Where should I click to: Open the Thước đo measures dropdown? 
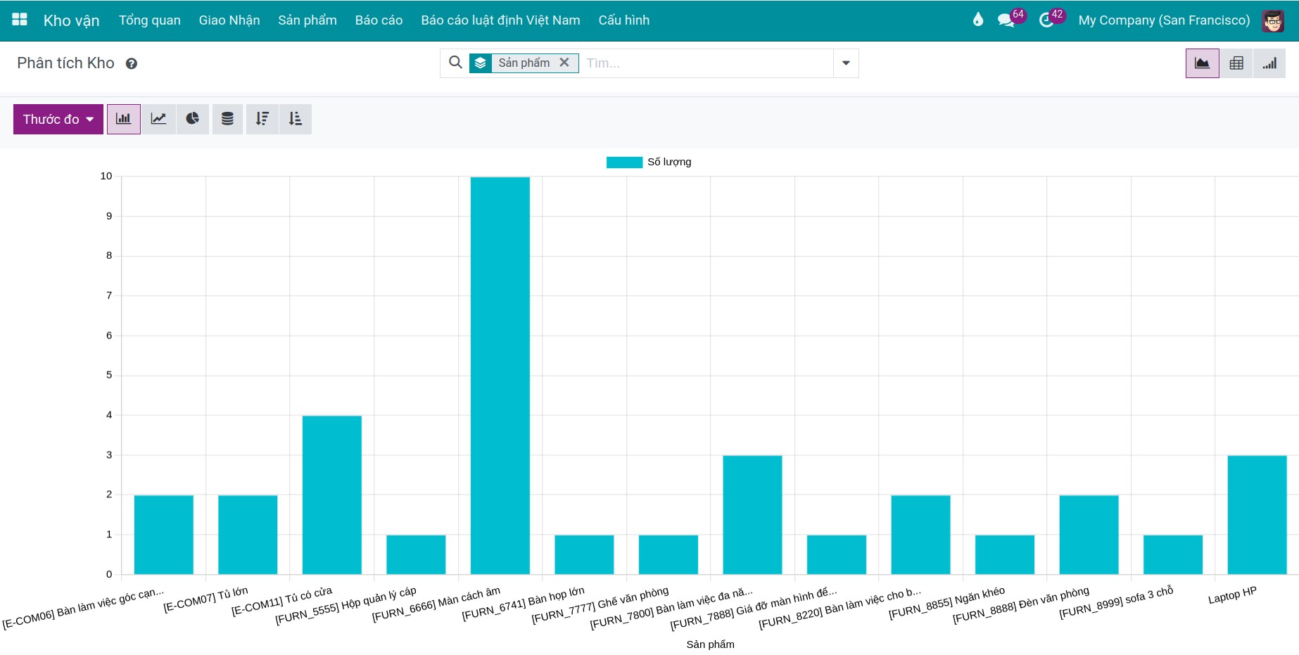[58, 119]
